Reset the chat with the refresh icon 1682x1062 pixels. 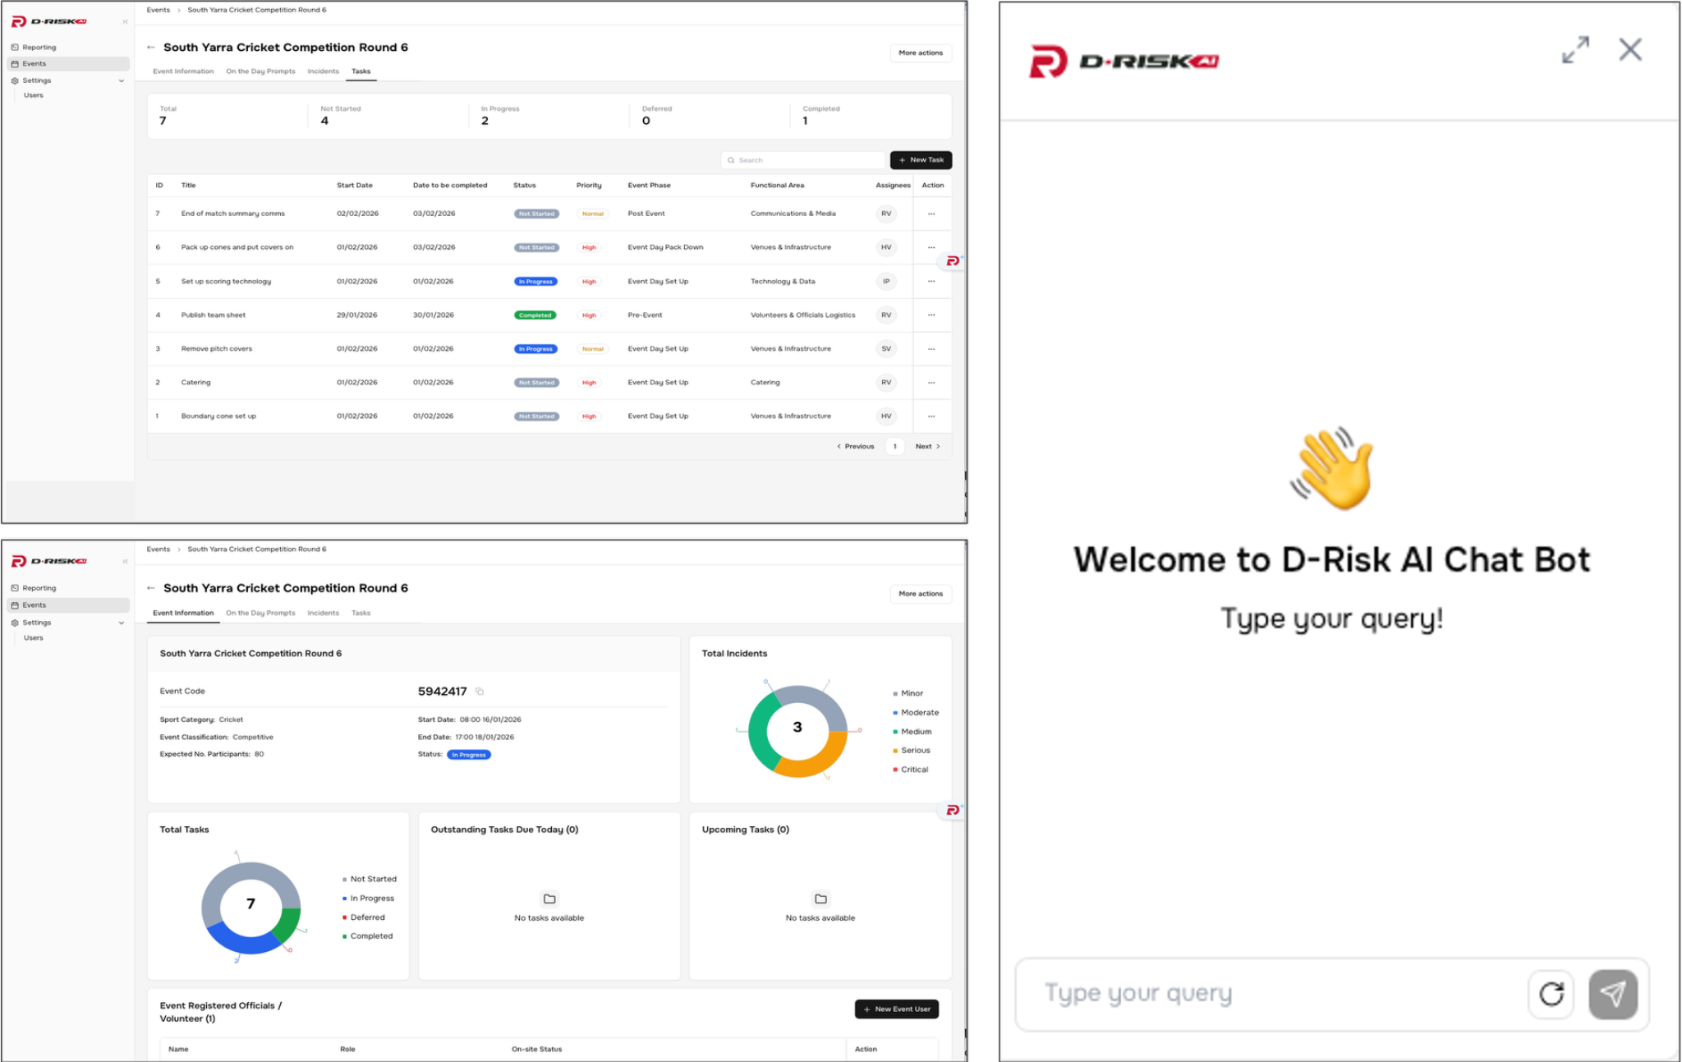(x=1551, y=994)
